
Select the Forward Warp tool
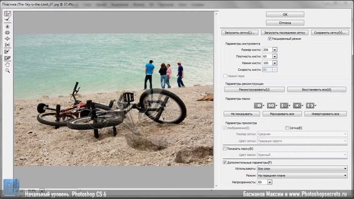(x=7, y=14)
